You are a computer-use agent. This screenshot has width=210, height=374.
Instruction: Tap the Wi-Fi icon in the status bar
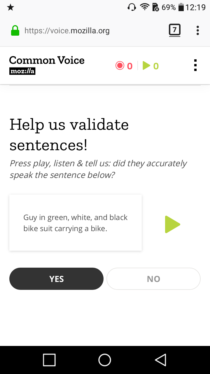(x=144, y=6)
